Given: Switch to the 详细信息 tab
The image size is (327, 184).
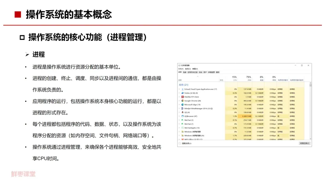Looking at the screenshot, I should tap(211, 72).
